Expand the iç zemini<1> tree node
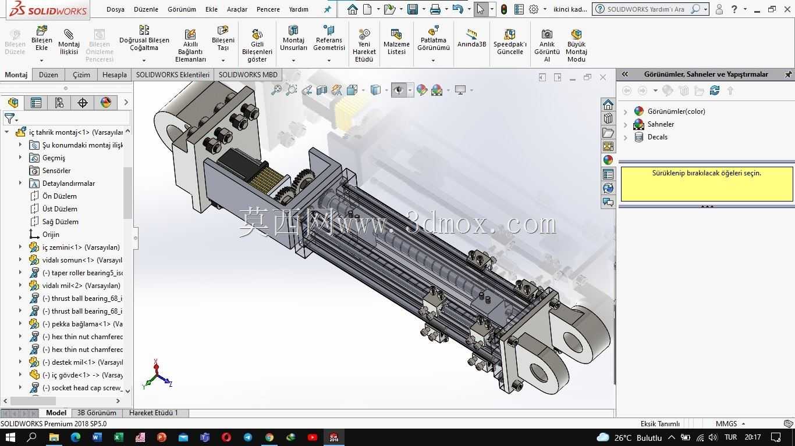Viewport: 795px width, 446px height. click(20, 247)
